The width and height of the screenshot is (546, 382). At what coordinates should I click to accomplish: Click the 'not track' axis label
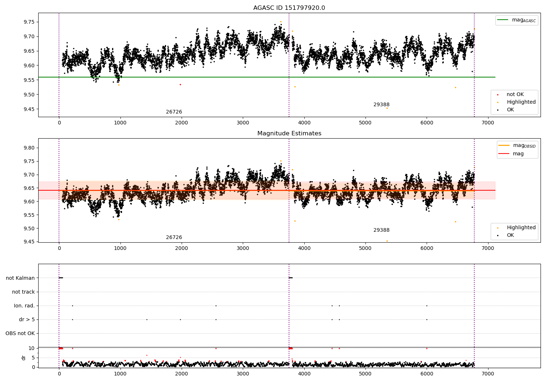[23, 292]
